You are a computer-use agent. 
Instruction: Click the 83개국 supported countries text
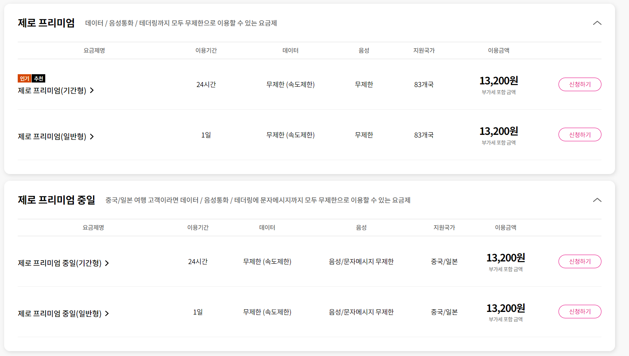pyautogui.click(x=424, y=84)
